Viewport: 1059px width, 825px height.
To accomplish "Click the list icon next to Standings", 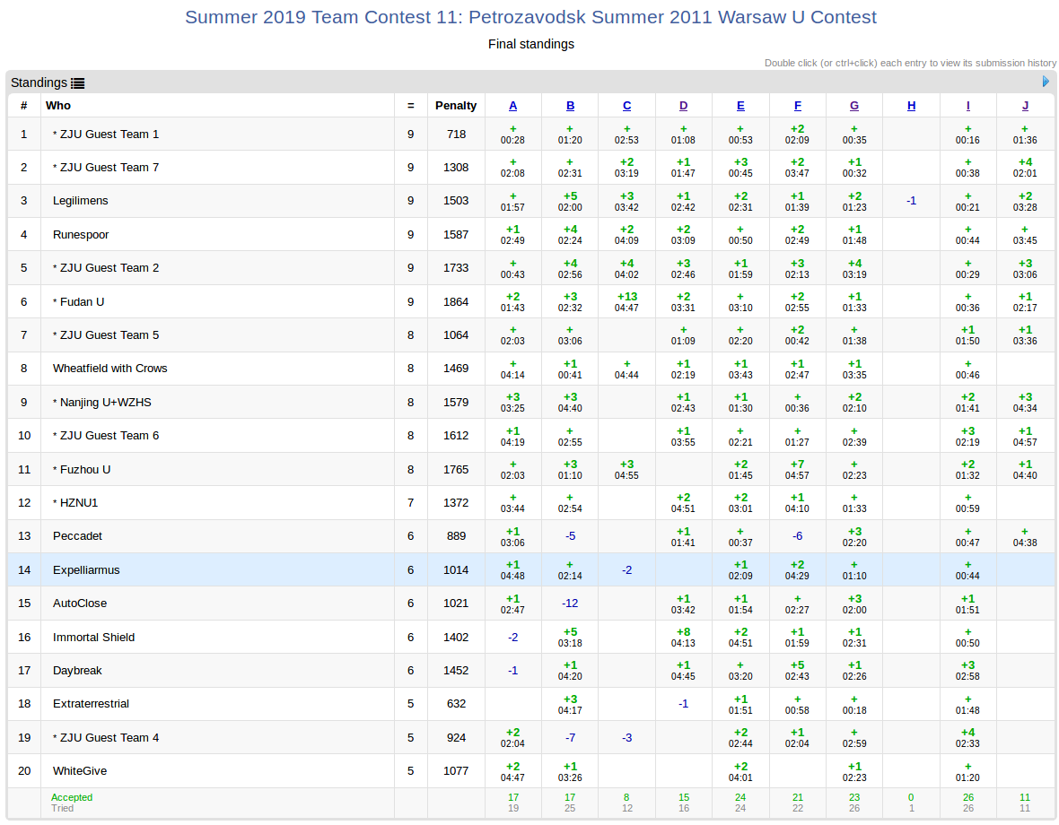I will (x=78, y=83).
